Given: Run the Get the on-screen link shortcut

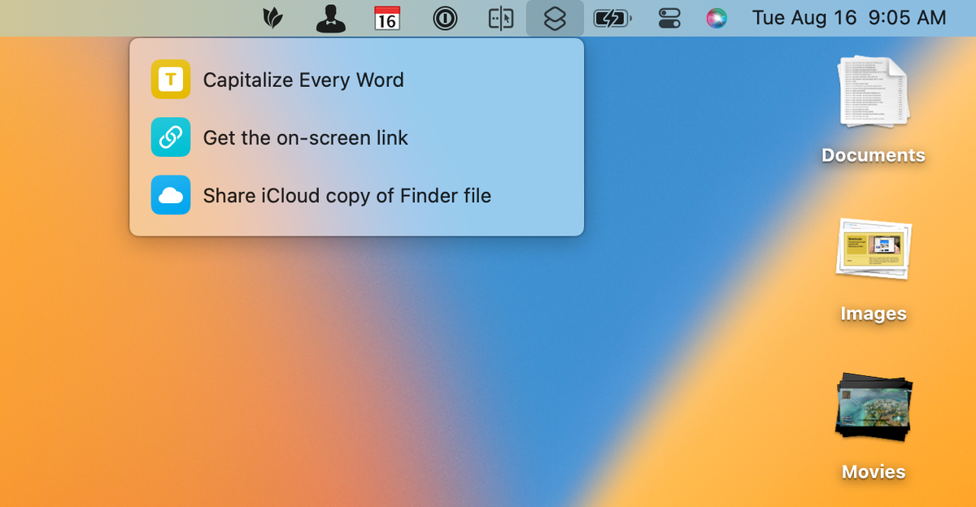Looking at the screenshot, I should coord(305,137).
